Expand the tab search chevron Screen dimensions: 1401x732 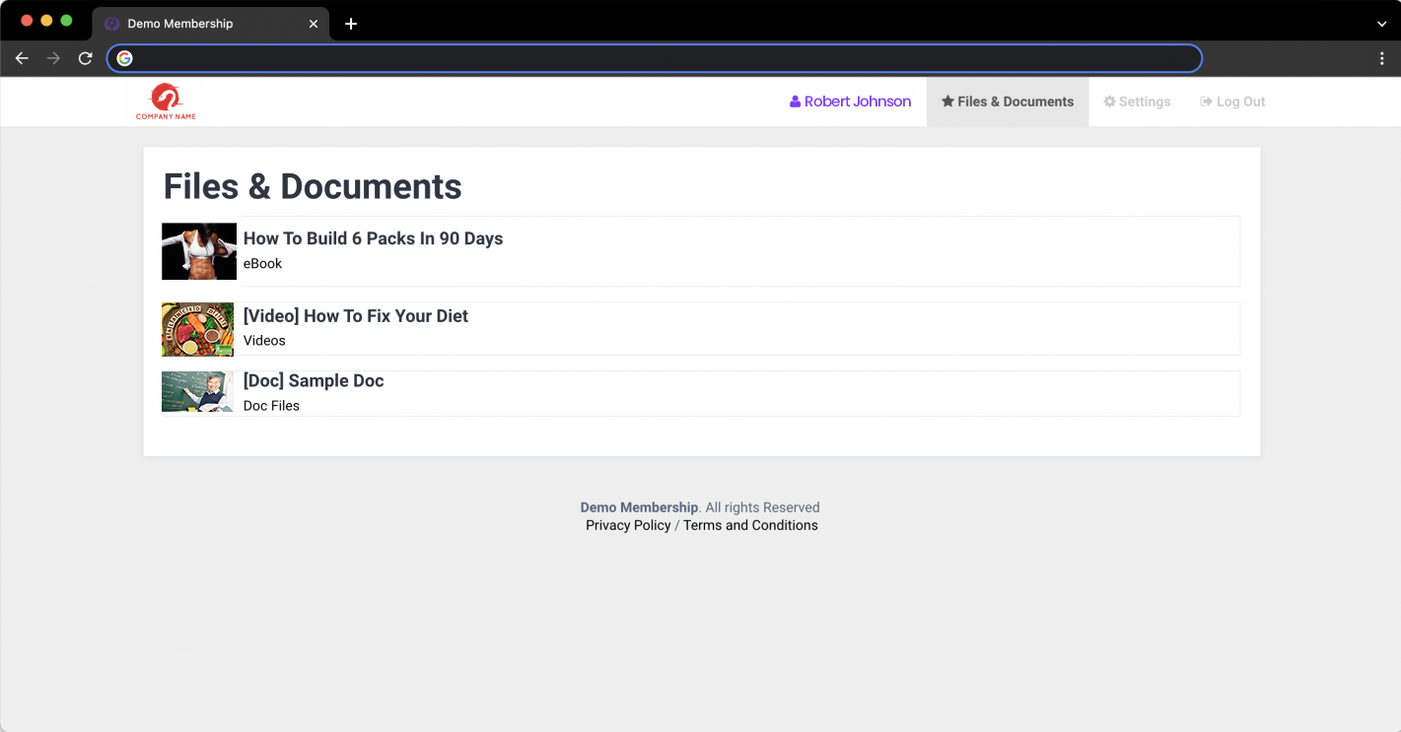click(x=1381, y=24)
